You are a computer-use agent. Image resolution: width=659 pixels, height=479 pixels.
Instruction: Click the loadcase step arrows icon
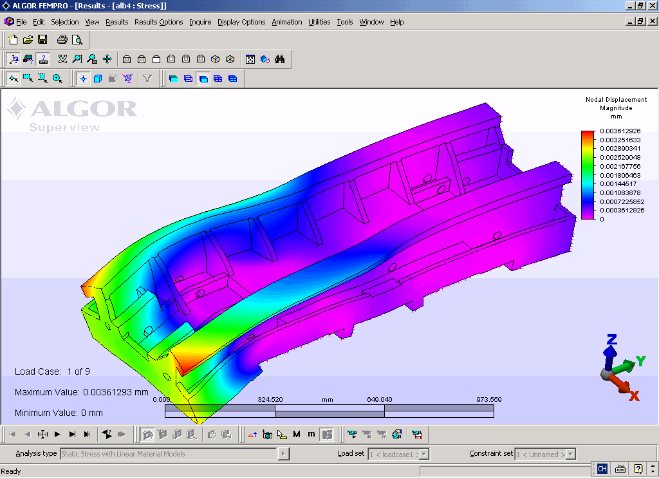click(x=107, y=435)
